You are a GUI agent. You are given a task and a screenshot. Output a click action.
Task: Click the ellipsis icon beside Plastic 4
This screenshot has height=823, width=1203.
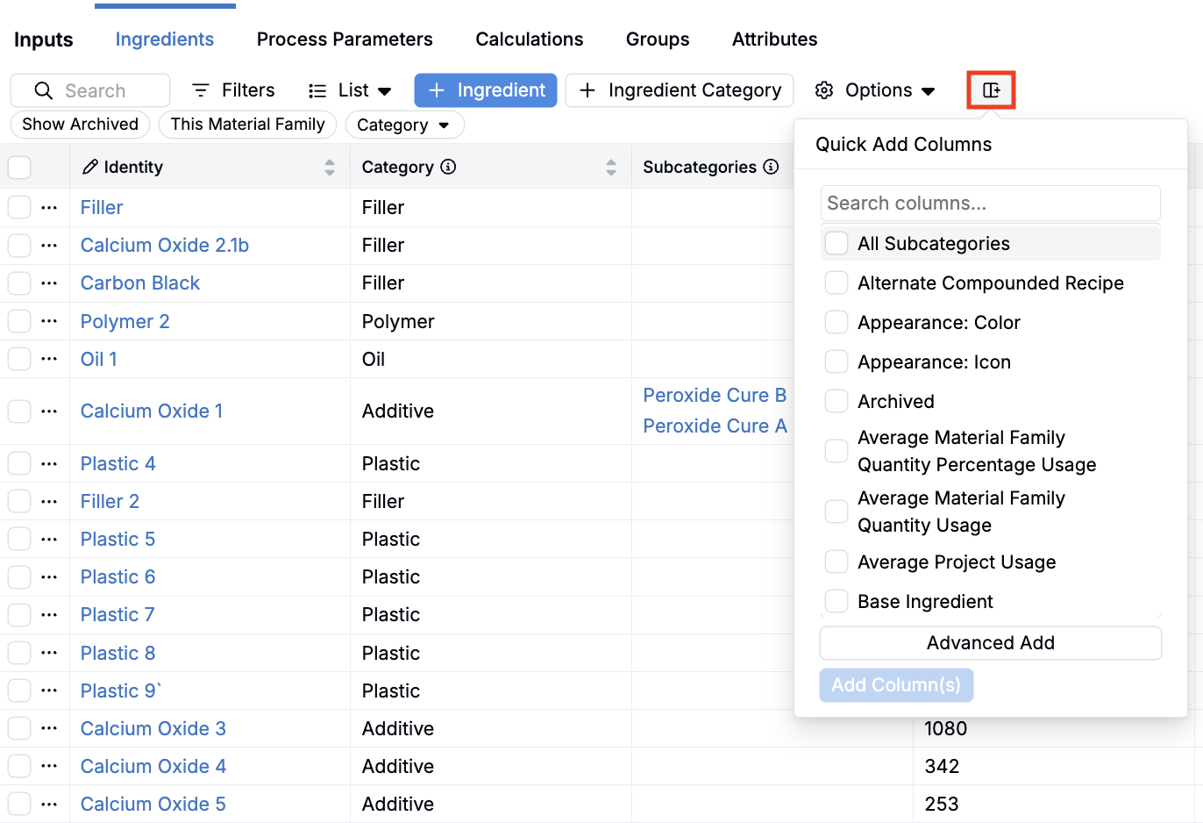(x=49, y=463)
